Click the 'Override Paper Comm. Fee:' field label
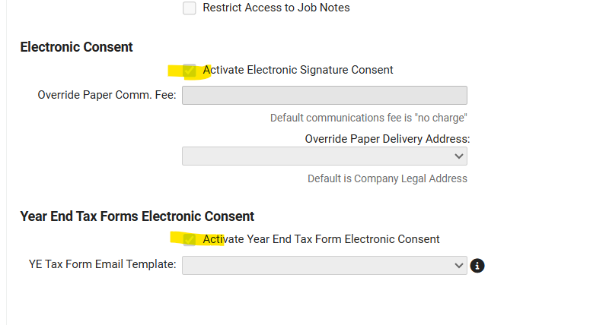The width and height of the screenshot is (606, 325). pyautogui.click(x=107, y=96)
